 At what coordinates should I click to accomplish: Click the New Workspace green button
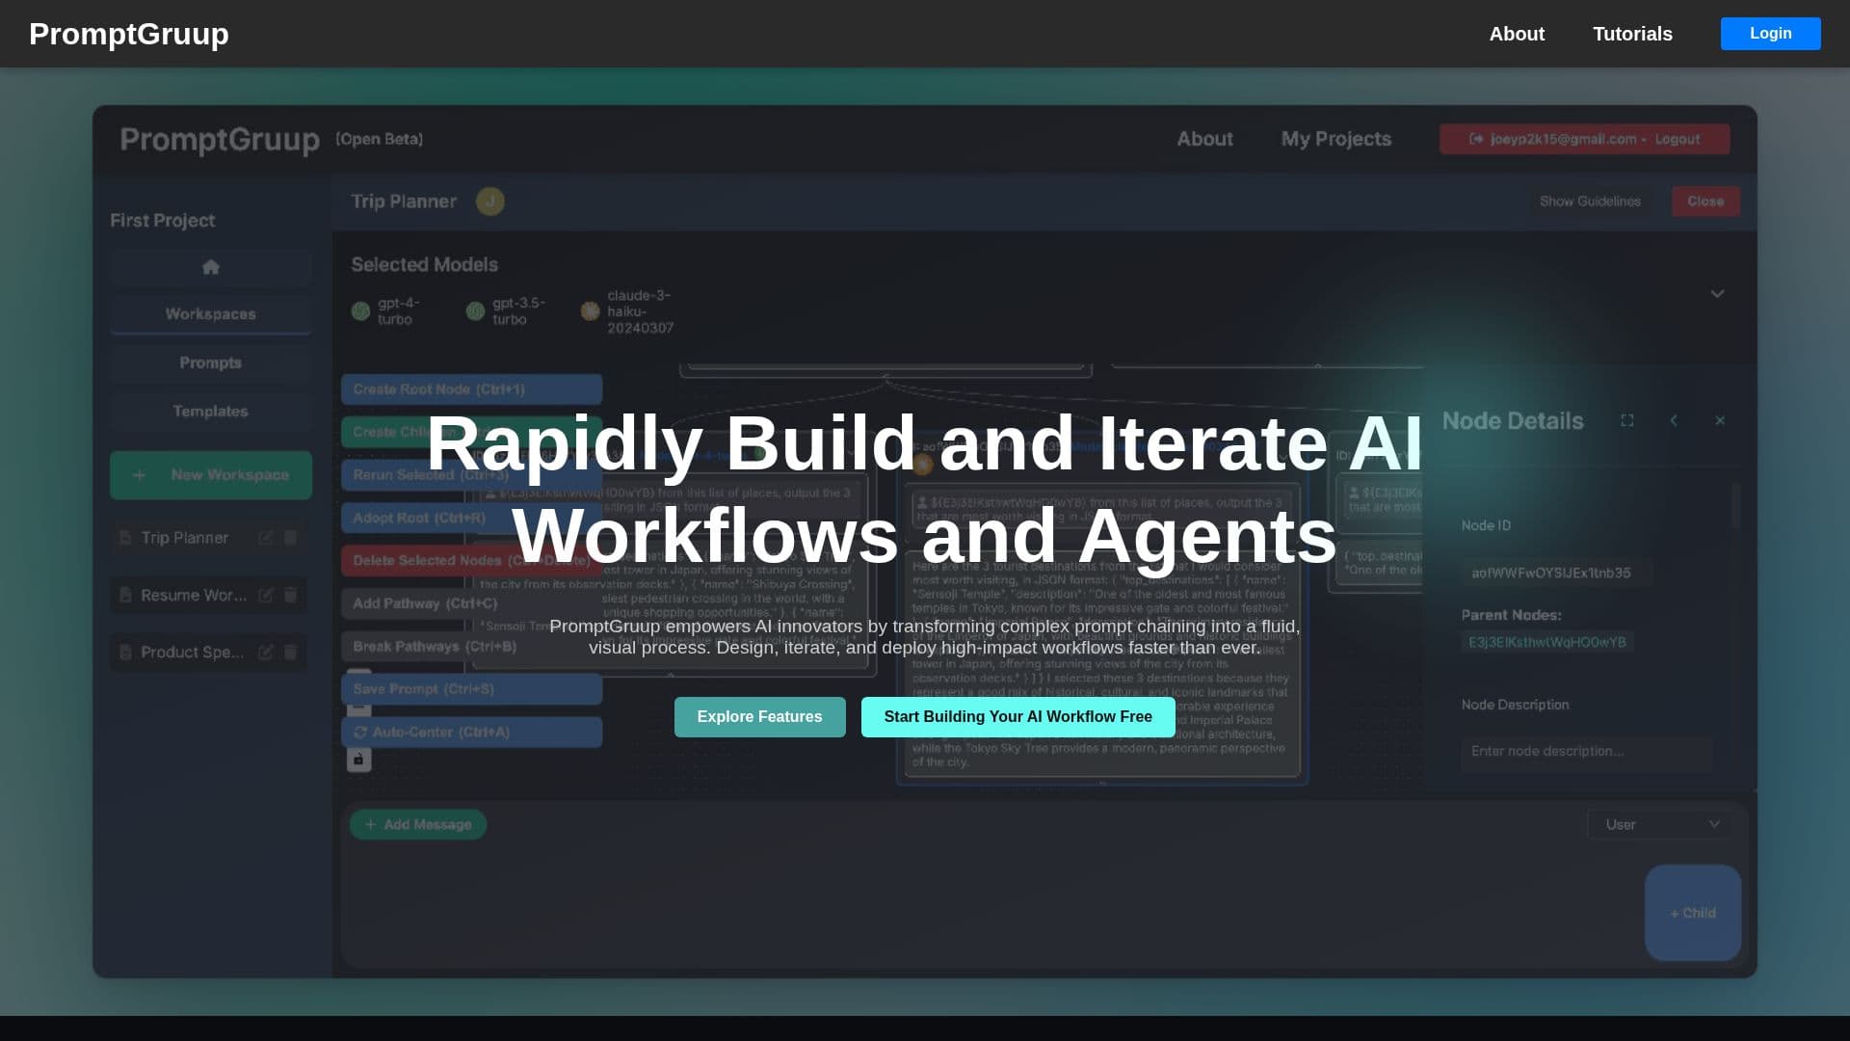point(211,475)
